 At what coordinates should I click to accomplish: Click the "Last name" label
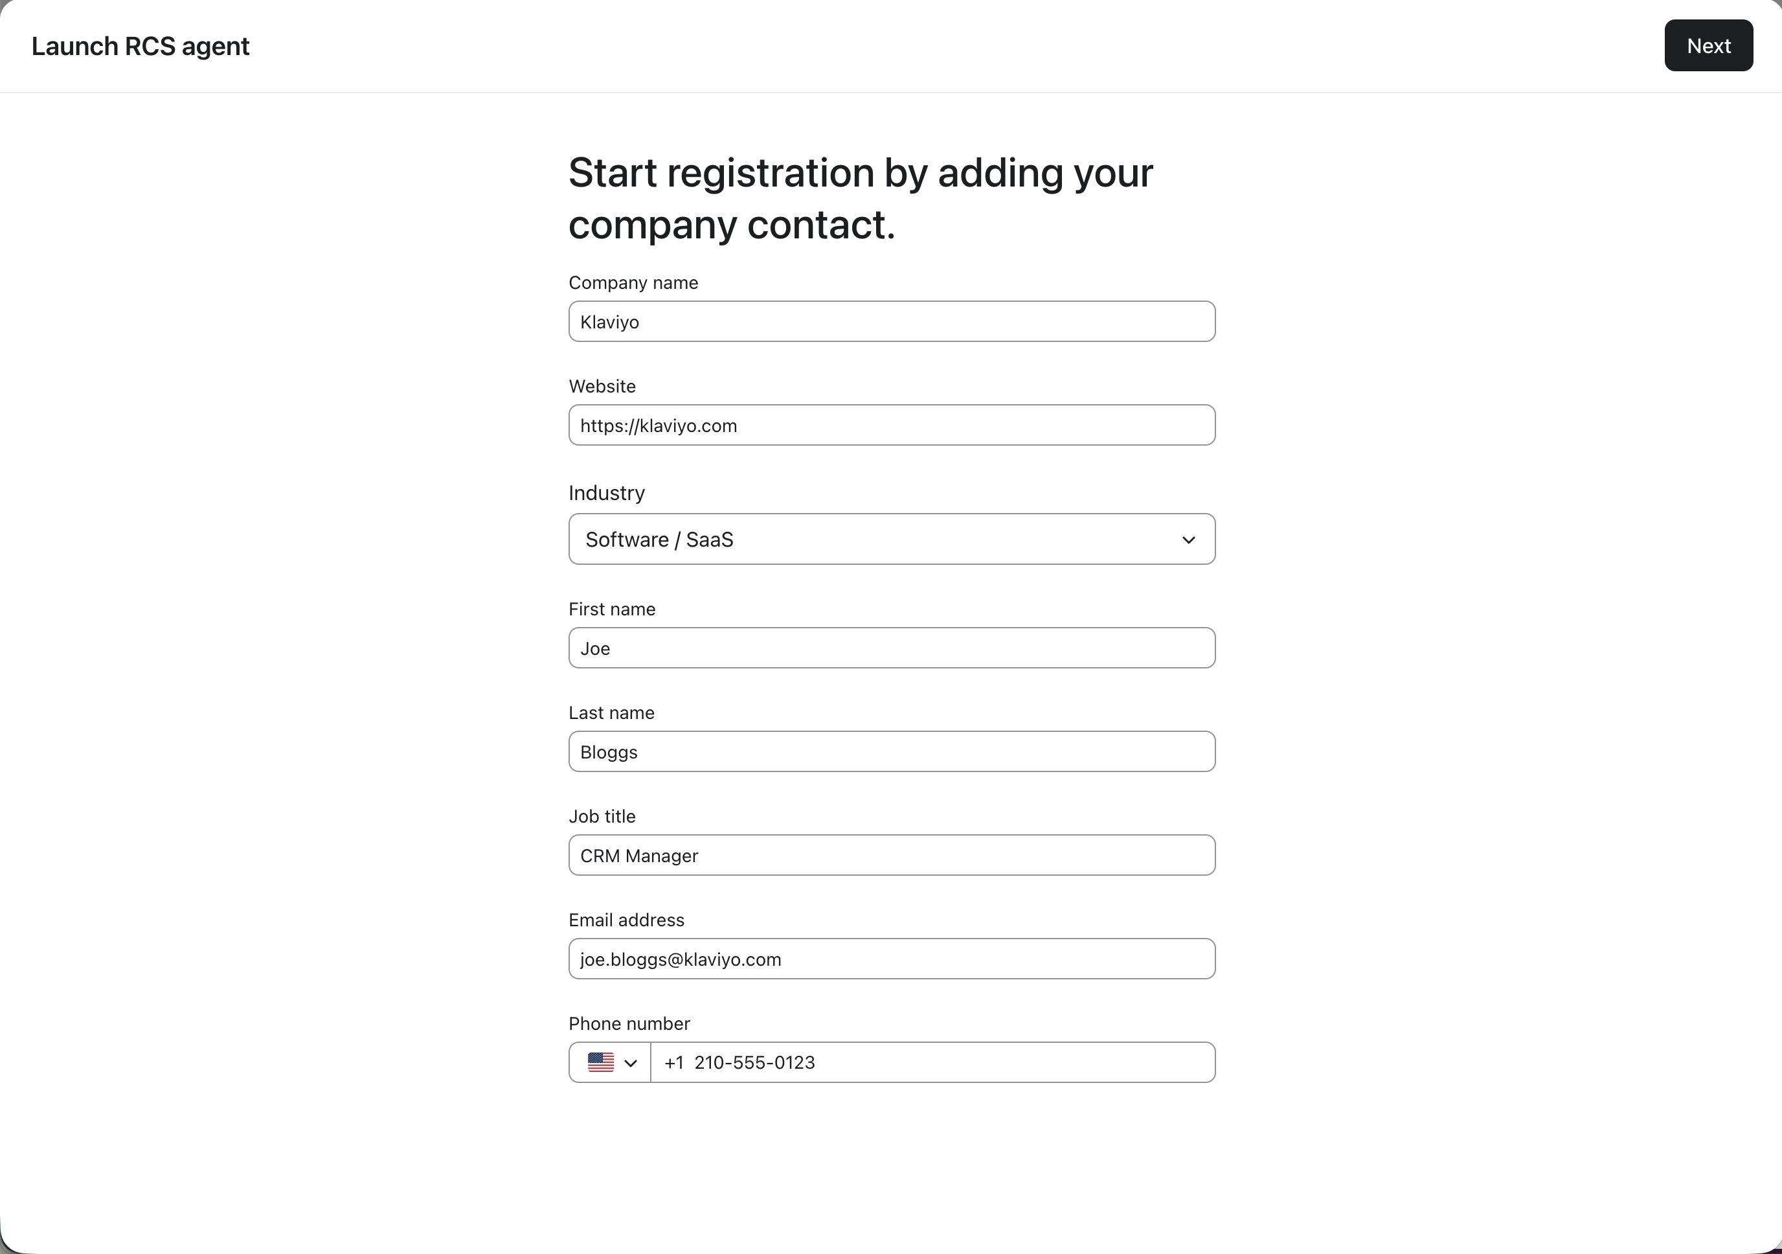[x=611, y=712]
